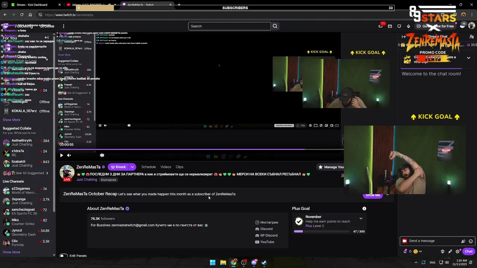477x268 pixels.
Task: Open the Schedule tab of the channel
Action: tap(148, 167)
